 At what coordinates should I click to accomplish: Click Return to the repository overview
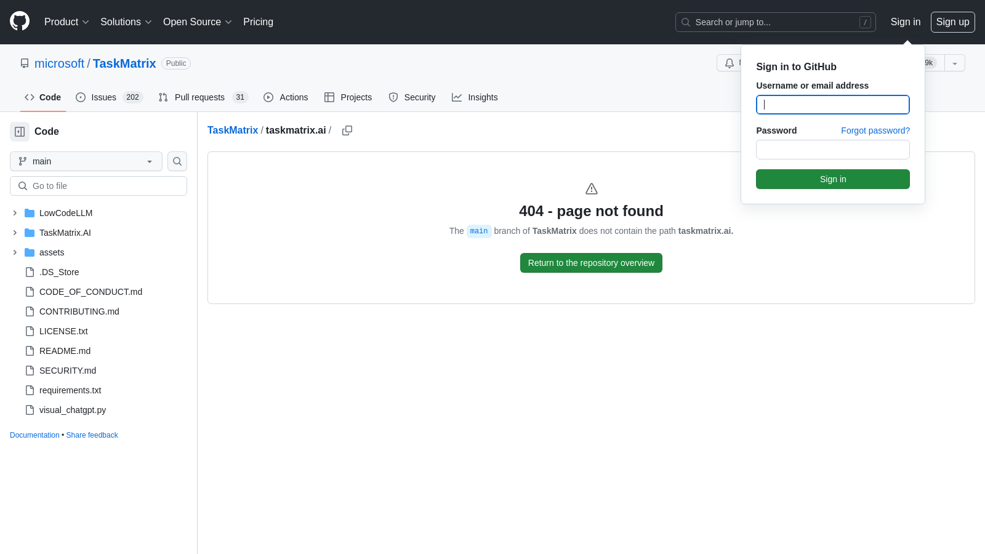click(590, 263)
